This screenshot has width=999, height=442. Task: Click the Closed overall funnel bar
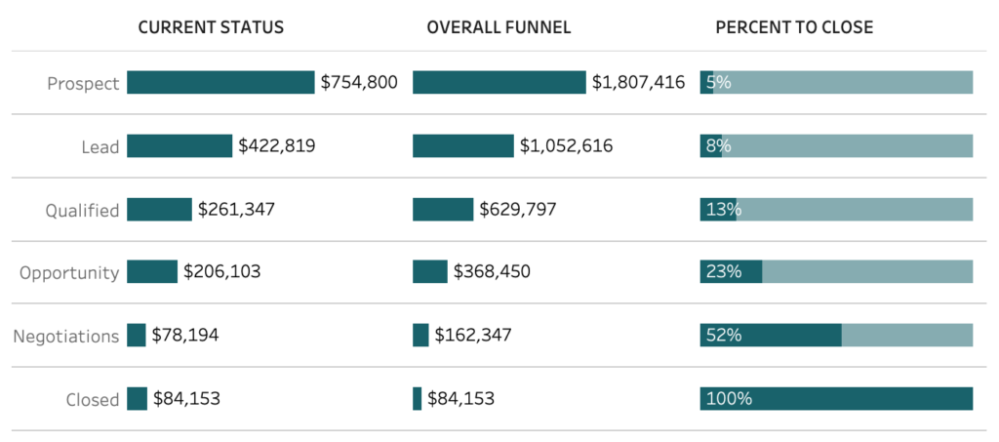coord(418,399)
